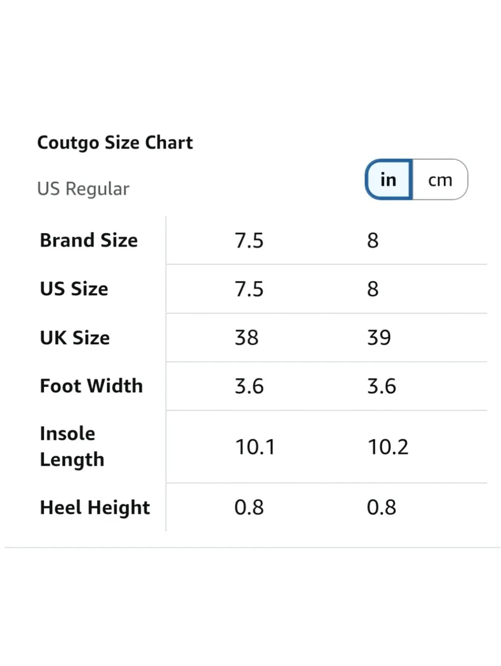Click the Brand Size row header
Screen dimensions: 501x666
(x=89, y=240)
